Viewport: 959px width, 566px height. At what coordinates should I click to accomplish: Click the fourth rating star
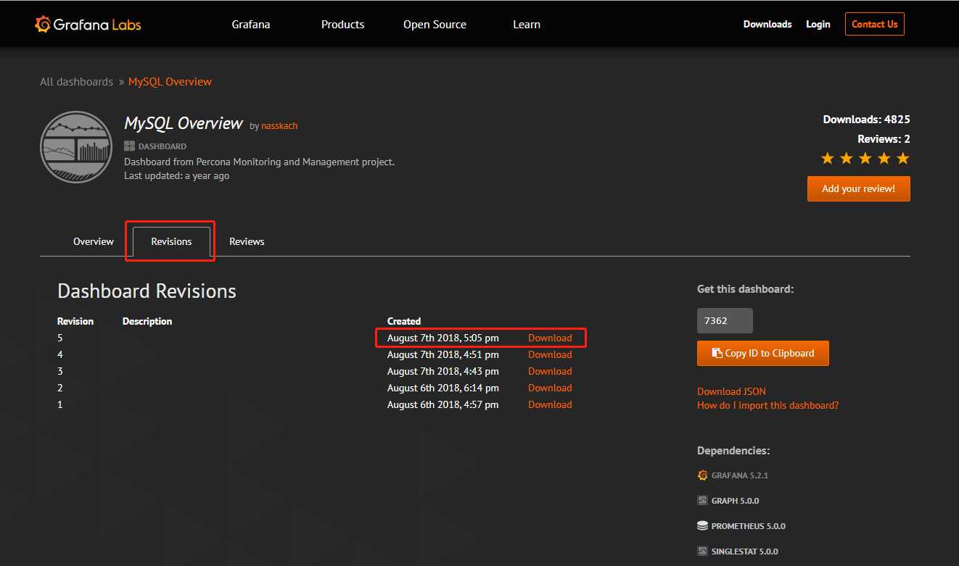point(884,158)
